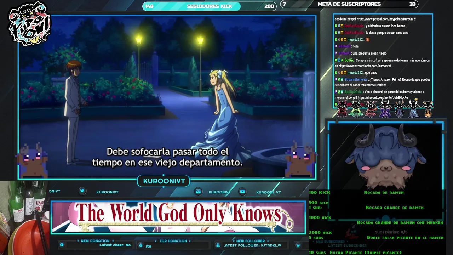Click the purple-dressed chibi oni under chat
This screenshot has width=453, height=255.
click(385, 108)
